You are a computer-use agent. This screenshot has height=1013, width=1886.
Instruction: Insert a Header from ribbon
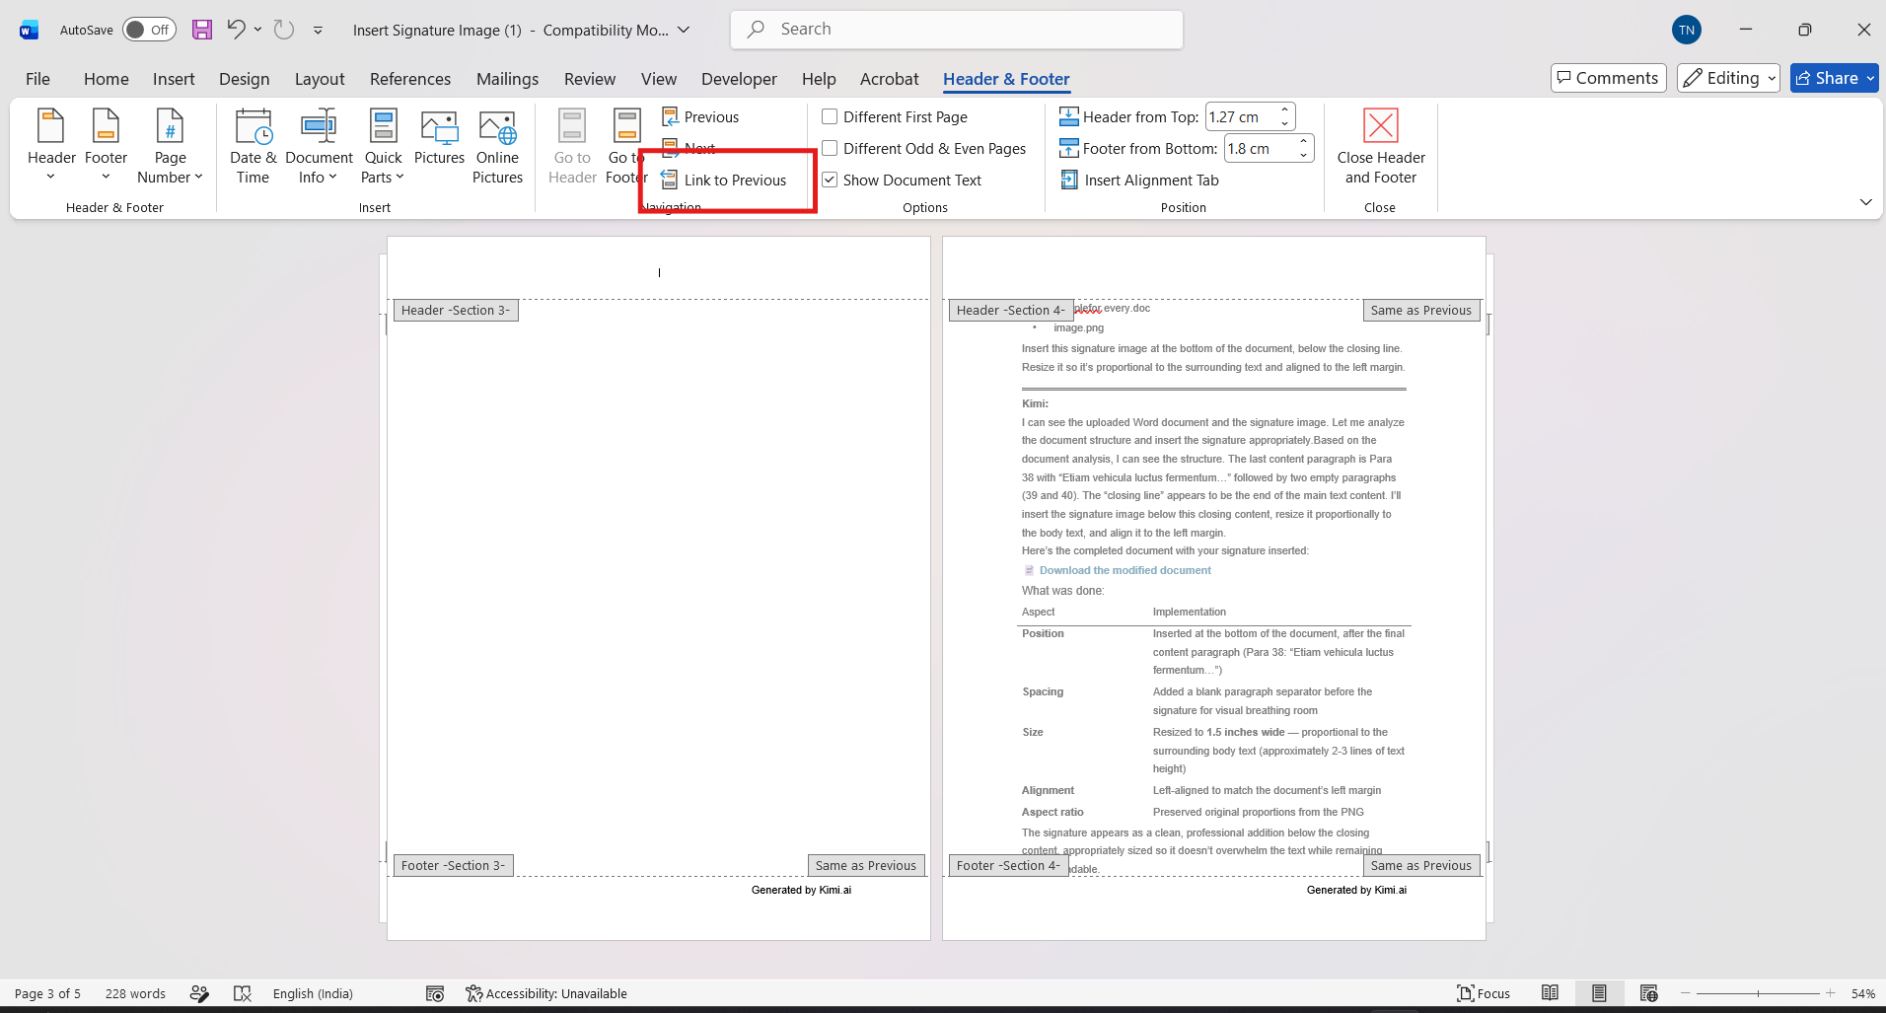coord(51,146)
